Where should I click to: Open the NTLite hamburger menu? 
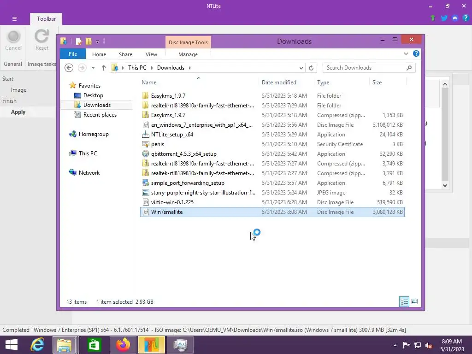click(14, 18)
